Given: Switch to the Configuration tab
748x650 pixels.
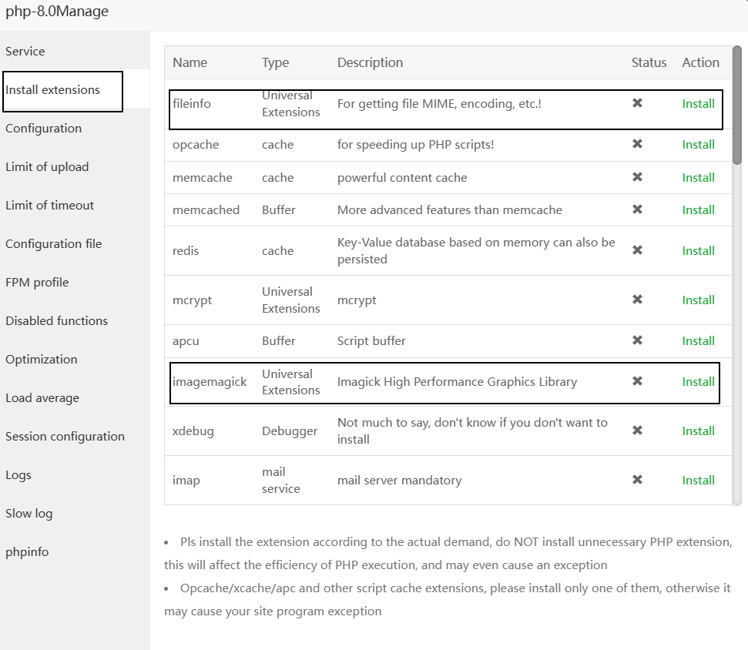Looking at the screenshot, I should [x=43, y=129].
